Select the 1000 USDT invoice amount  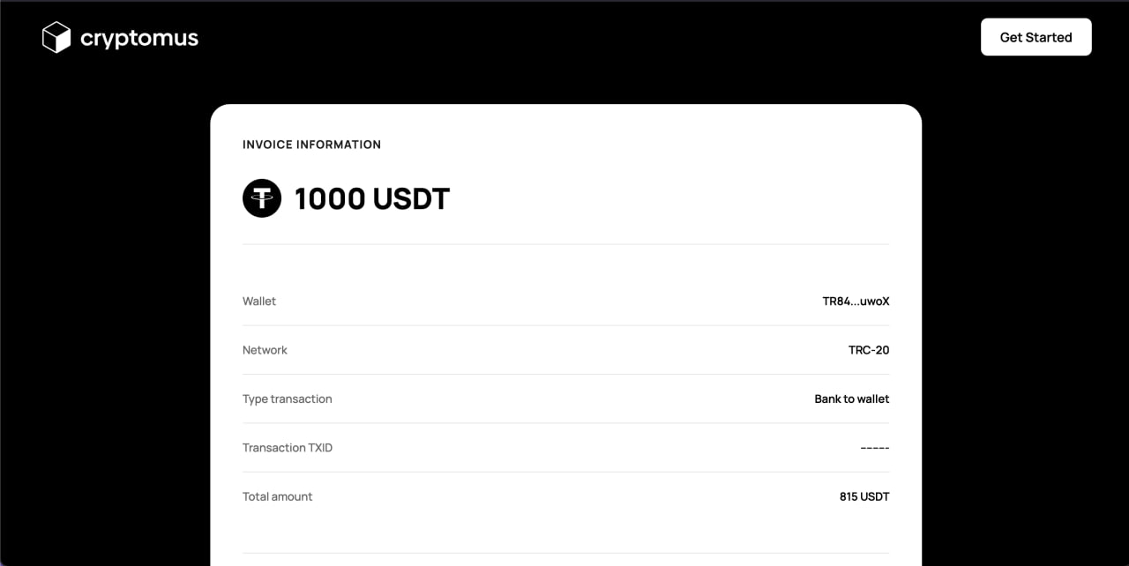pos(372,198)
